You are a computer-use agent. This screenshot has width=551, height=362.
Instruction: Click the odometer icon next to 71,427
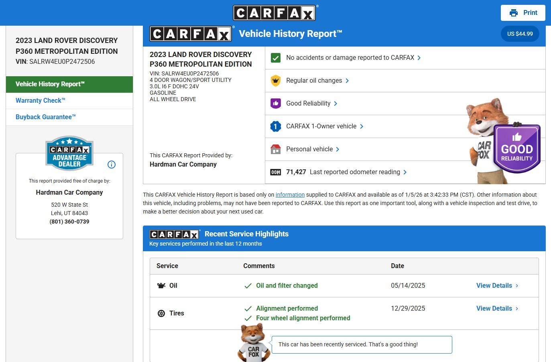pos(275,172)
